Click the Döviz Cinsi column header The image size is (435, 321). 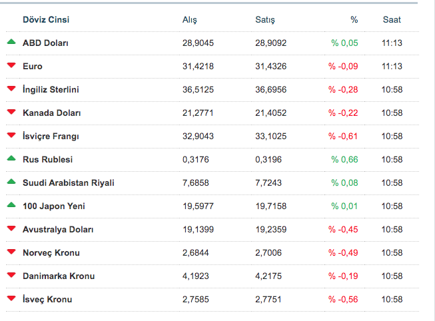coord(45,20)
